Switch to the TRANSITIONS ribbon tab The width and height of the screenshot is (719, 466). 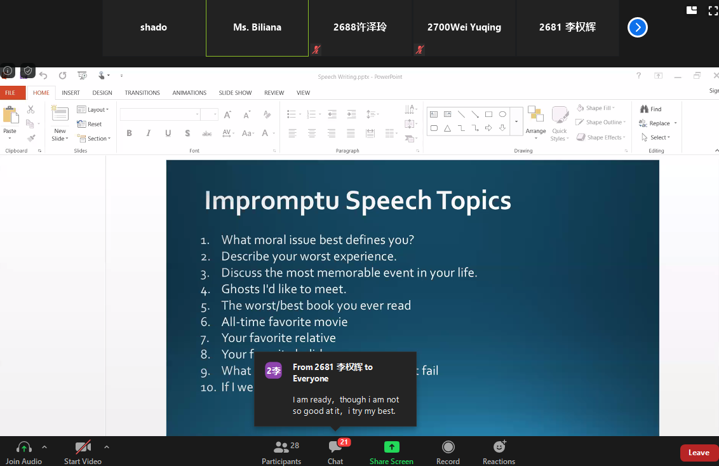click(142, 93)
